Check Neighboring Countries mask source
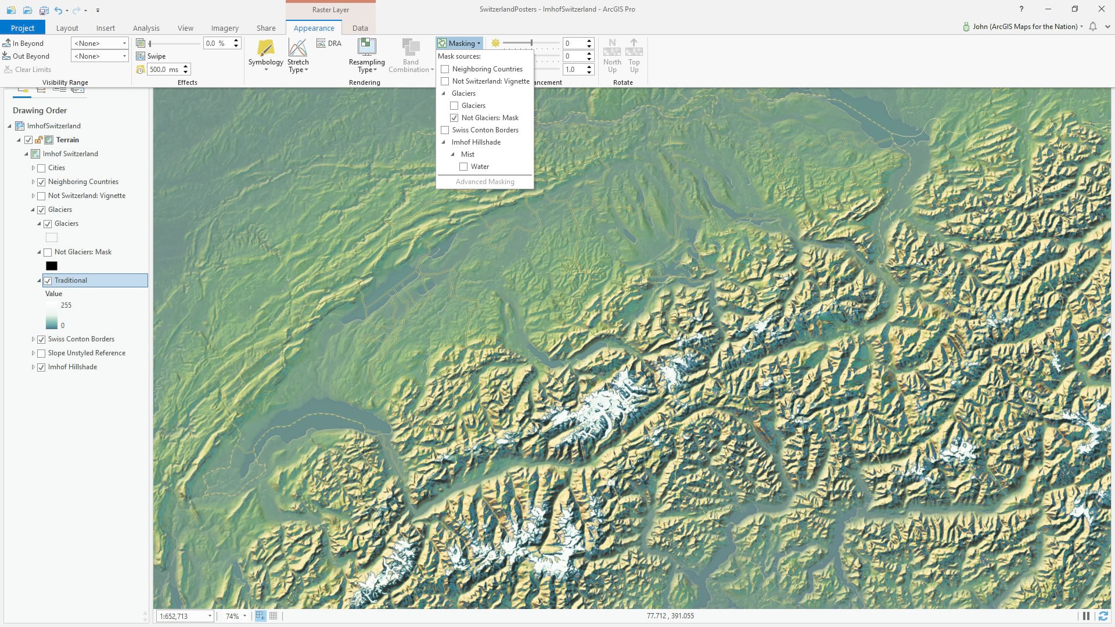The width and height of the screenshot is (1115, 627). [445, 69]
